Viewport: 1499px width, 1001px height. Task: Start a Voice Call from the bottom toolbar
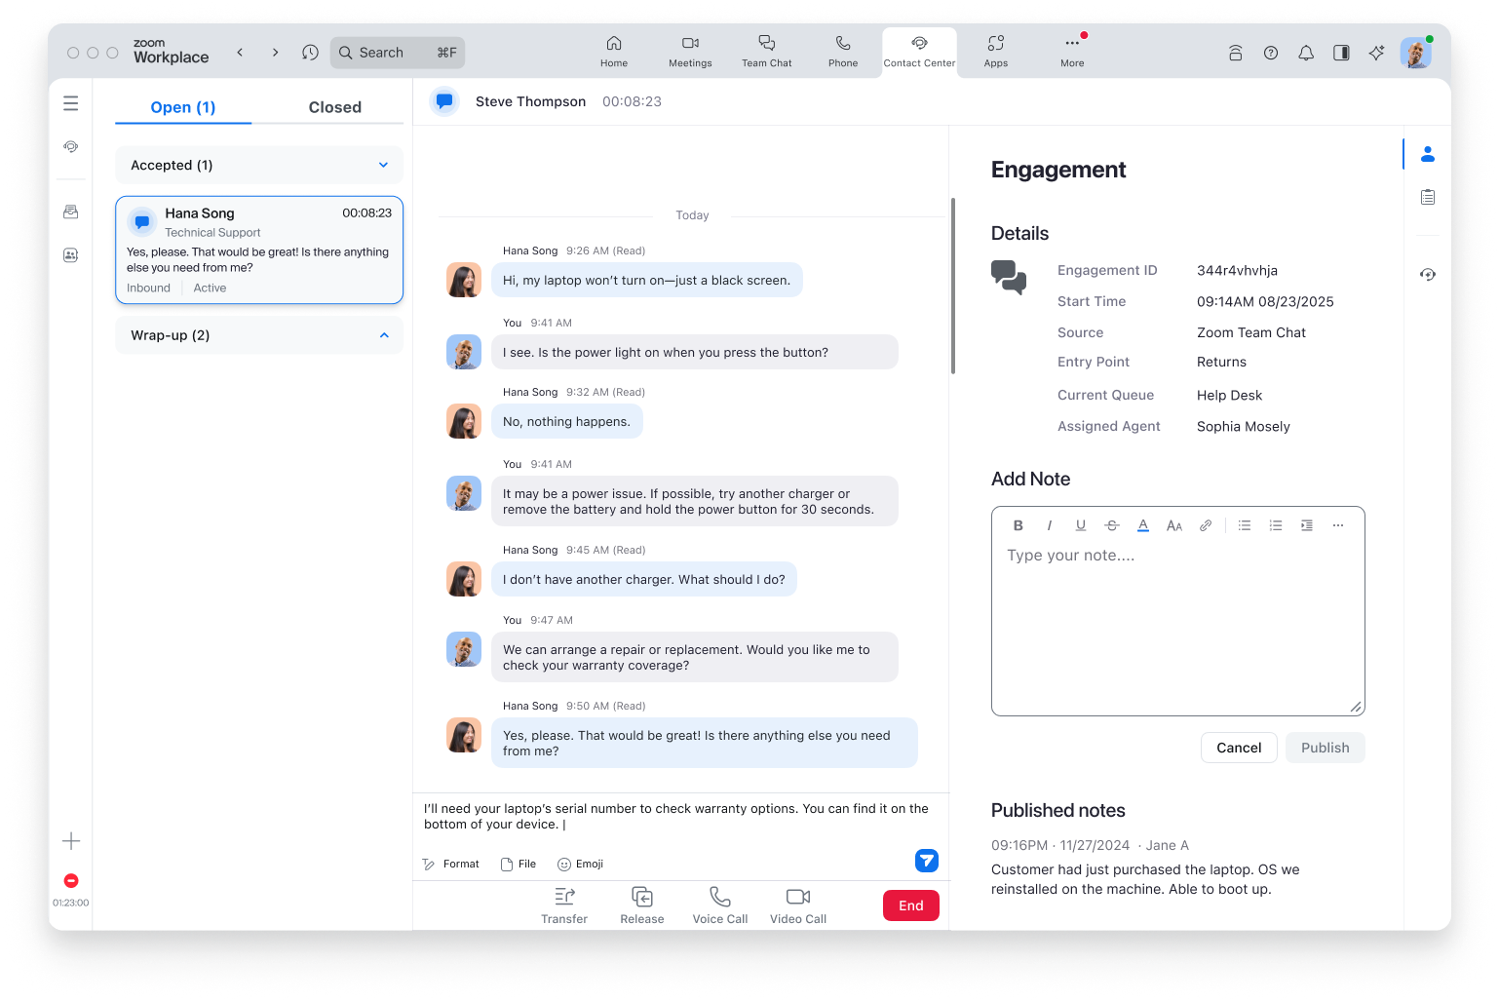click(x=719, y=905)
